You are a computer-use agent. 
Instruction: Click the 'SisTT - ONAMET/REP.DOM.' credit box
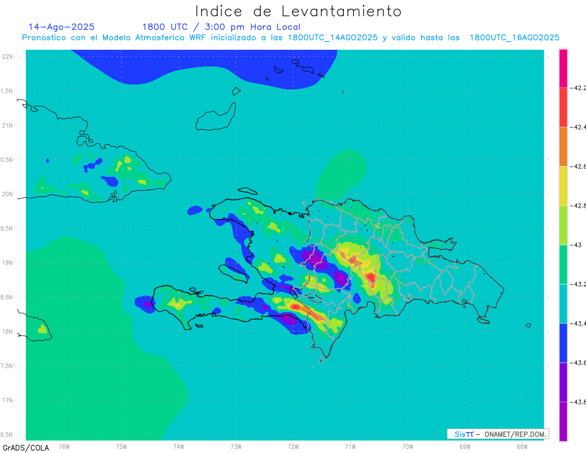click(498, 434)
